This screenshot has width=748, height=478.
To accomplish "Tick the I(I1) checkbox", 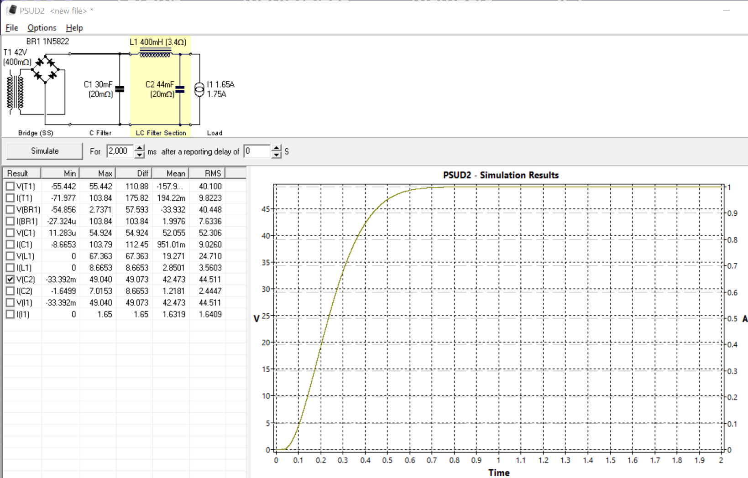I will pyautogui.click(x=10, y=314).
